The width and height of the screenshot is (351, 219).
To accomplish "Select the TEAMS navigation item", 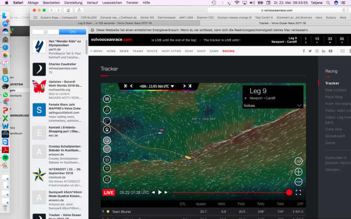I will point(138,51).
